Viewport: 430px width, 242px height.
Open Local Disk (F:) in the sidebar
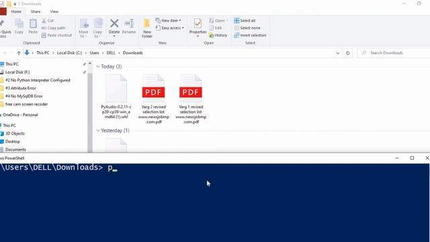pyautogui.click(x=17, y=72)
